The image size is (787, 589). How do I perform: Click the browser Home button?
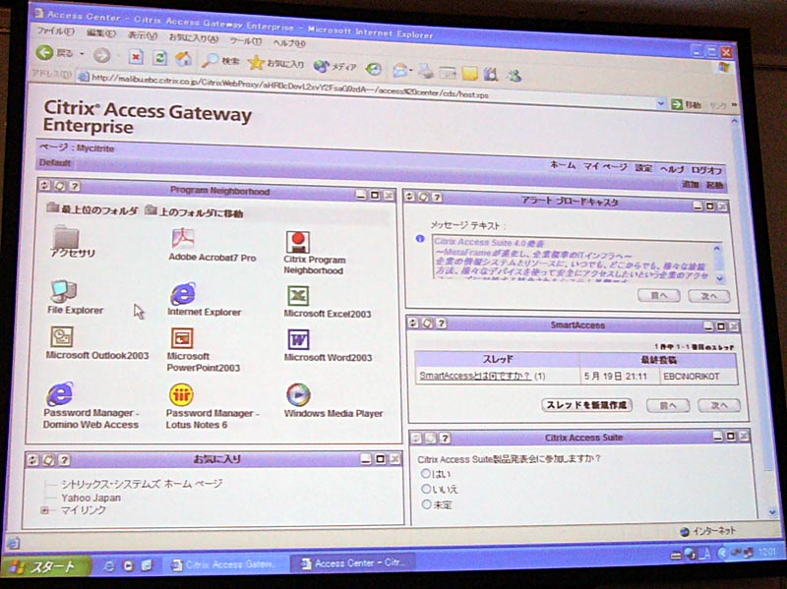(183, 59)
